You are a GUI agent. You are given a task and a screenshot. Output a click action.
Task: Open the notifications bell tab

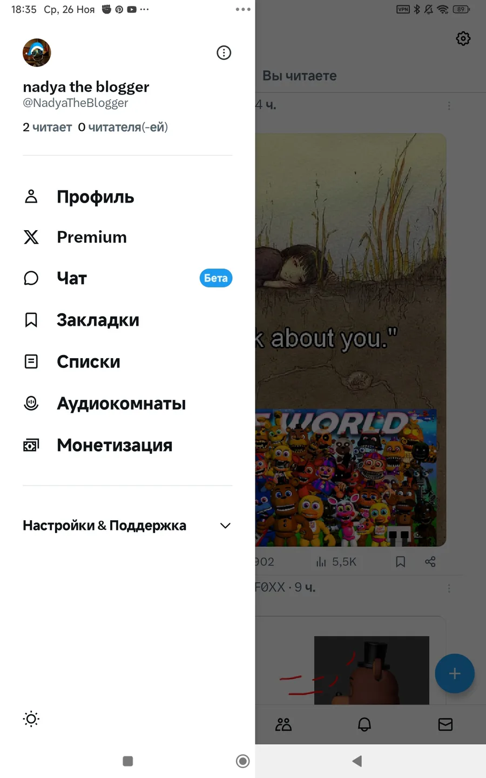(x=364, y=725)
